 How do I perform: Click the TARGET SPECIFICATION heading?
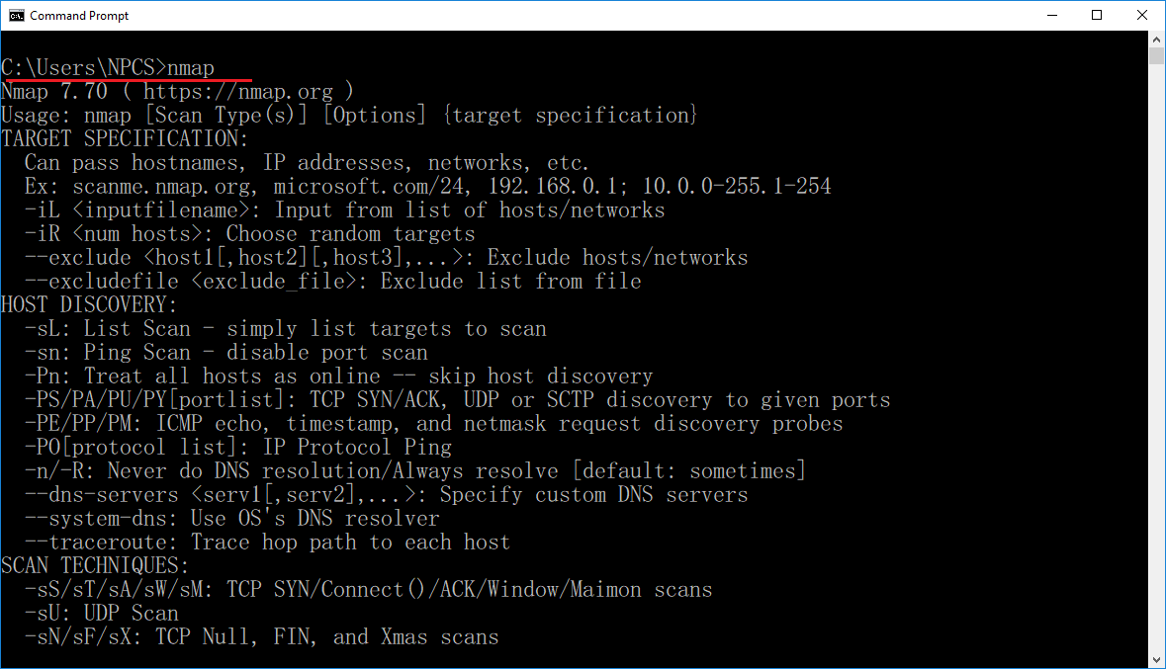pos(124,138)
